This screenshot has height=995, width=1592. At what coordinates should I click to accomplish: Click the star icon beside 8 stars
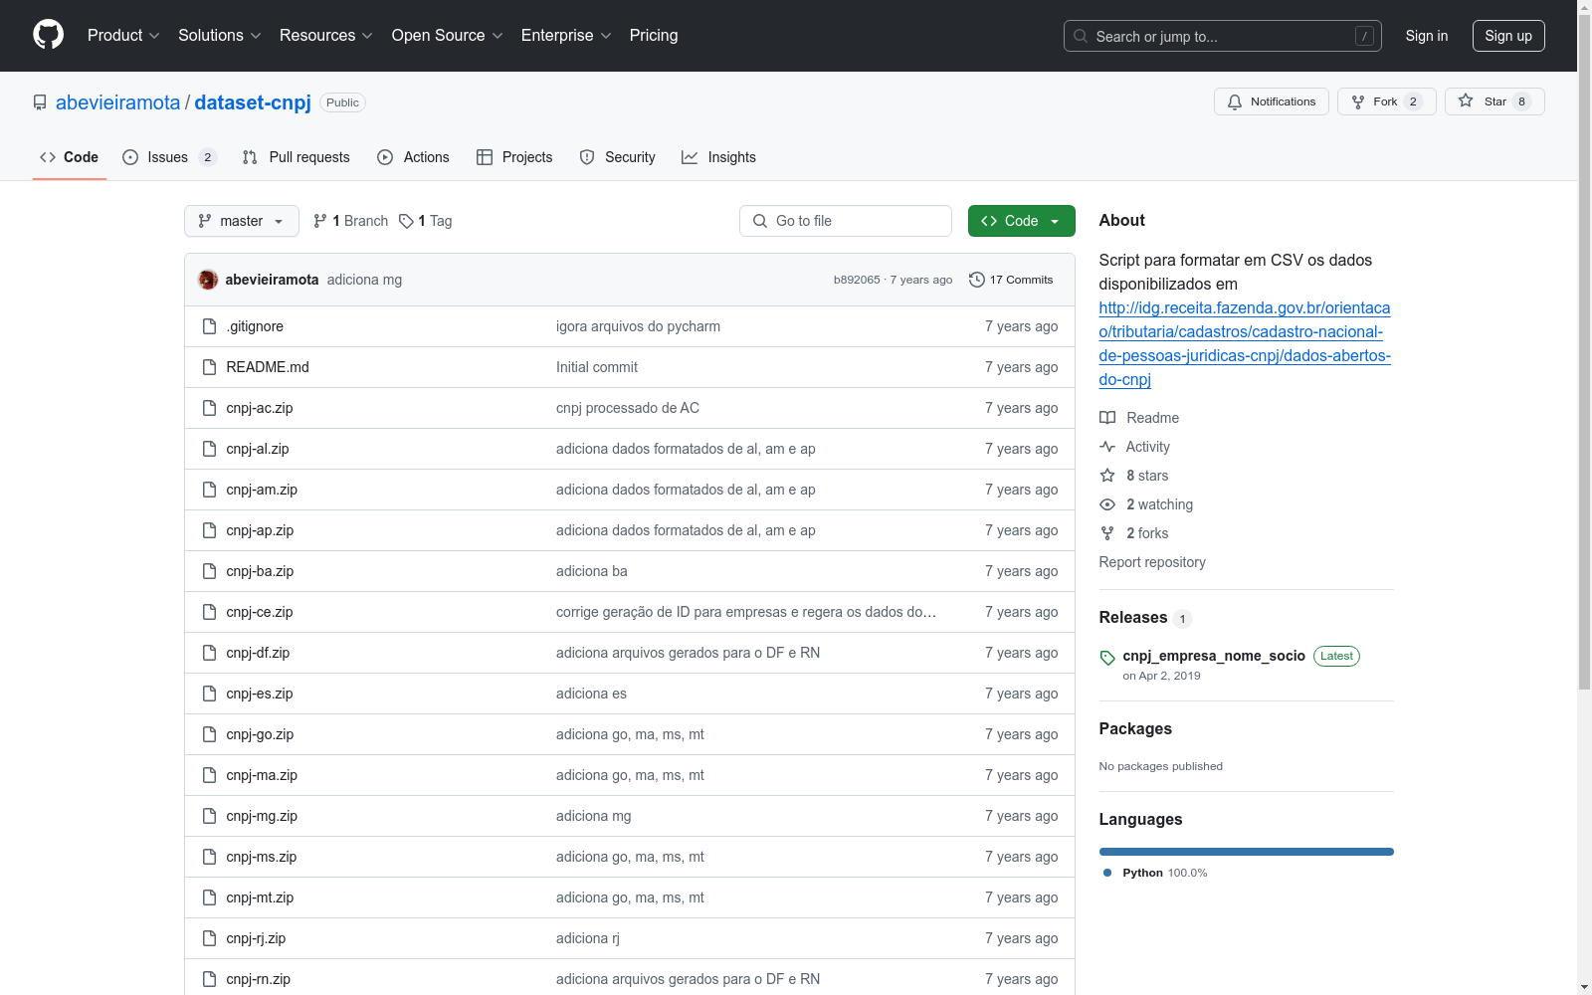1107,476
